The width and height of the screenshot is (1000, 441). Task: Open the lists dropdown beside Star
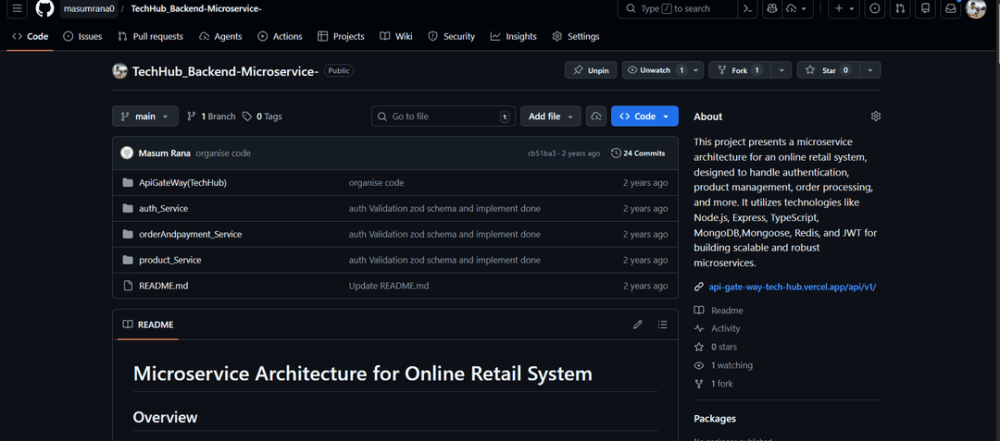tap(870, 70)
